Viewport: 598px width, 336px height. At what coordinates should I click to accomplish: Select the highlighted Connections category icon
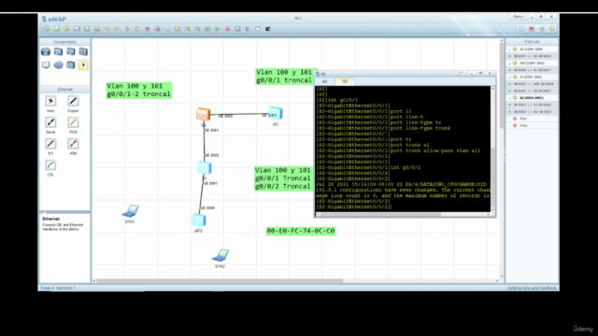(83, 65)
